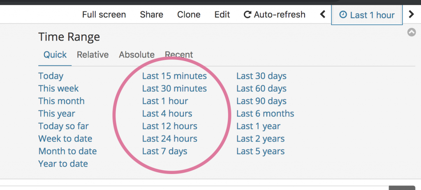Open the Recent tab

[x=179, y=55]
